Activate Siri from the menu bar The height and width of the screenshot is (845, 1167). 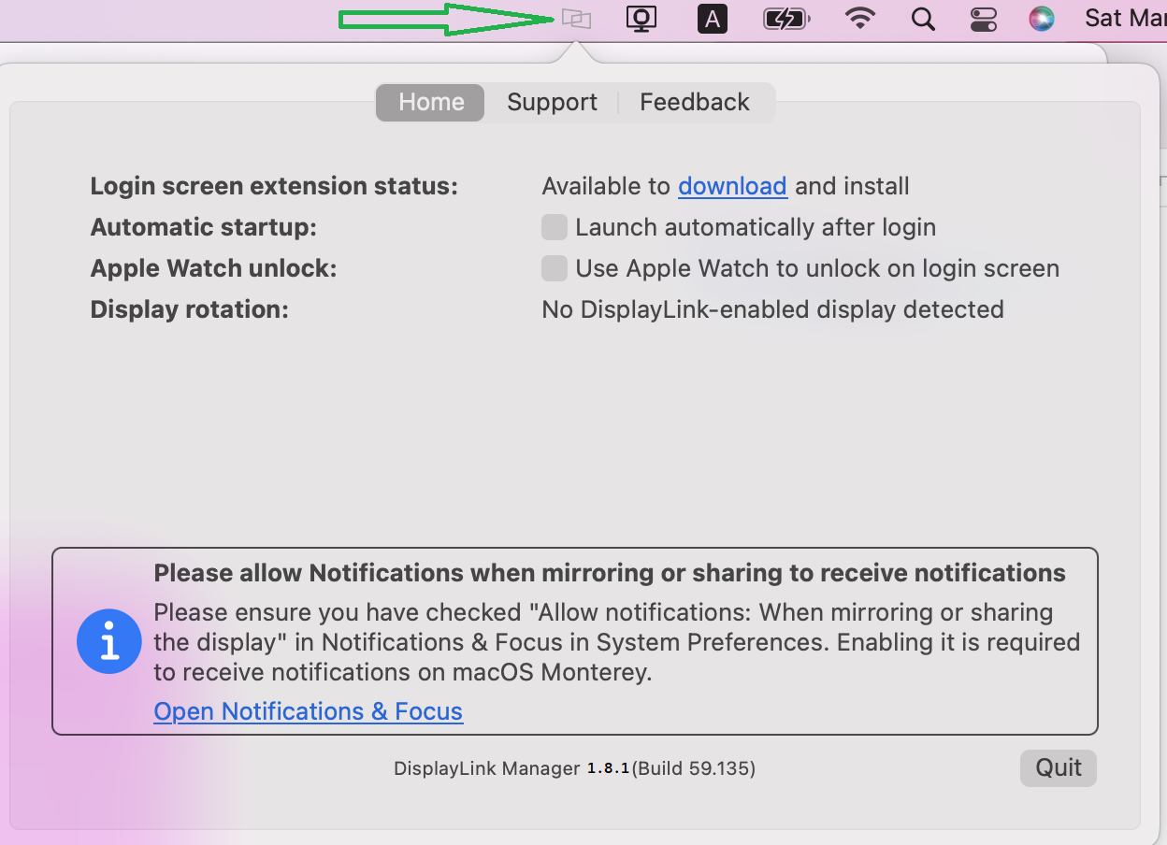[x=1041, y=18]
